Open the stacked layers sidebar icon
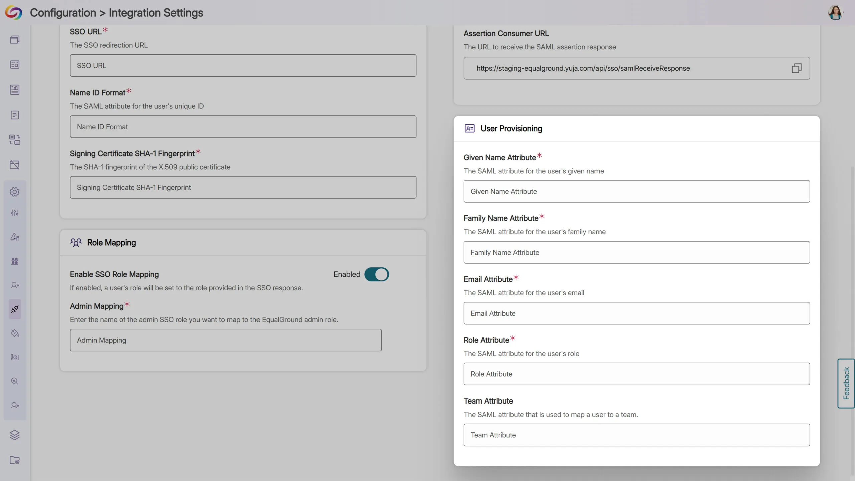 [15, 435]
